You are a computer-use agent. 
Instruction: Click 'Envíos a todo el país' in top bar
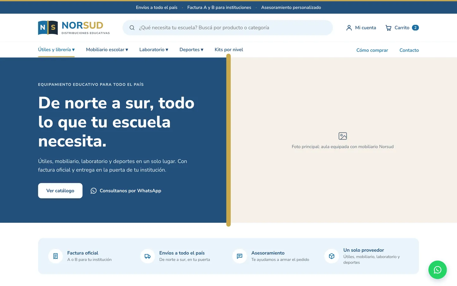157,7
